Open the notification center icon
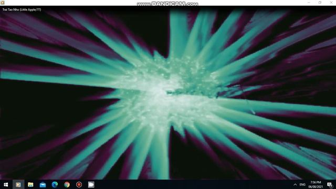Viewport: 336px width, 189px height. tap(330, 184)
